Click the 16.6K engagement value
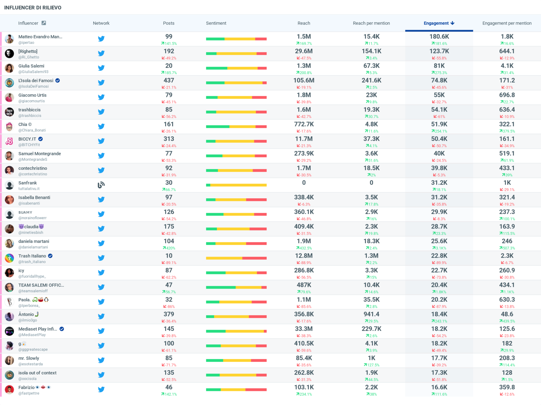Viewport: 541px width, 405px height. click(x=439, y=387)
